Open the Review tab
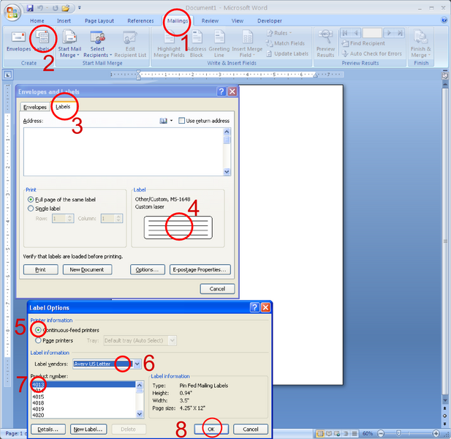451x439 pixels. tap(210, 21)
